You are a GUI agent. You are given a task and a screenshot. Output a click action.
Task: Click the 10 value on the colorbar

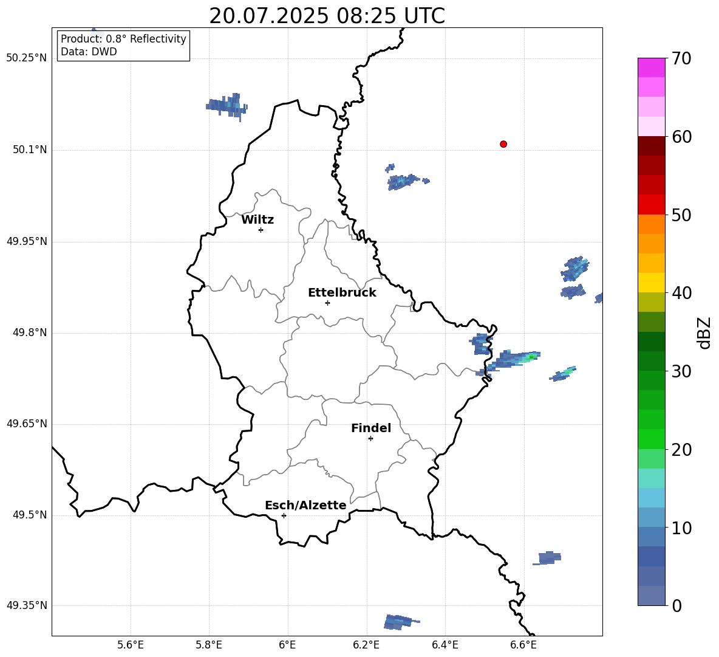(x=681, y=528)
